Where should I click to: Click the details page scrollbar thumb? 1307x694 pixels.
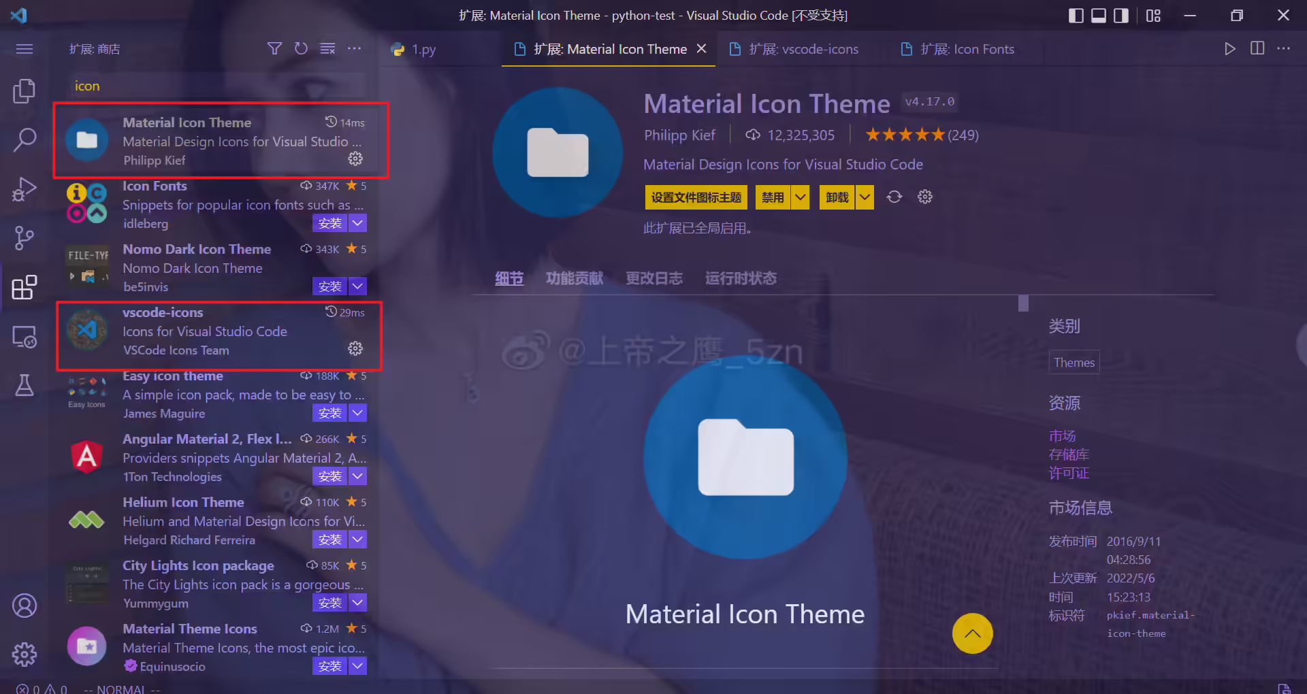[1023, 303]
